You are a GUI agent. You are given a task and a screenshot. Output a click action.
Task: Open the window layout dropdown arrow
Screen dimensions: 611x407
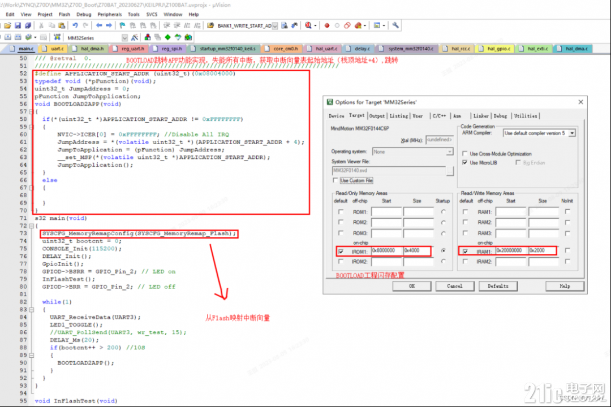pyautogui.click(x=384, y=25)
